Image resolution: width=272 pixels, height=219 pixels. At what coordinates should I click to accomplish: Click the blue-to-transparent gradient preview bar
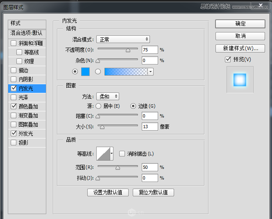pos(126,71)
